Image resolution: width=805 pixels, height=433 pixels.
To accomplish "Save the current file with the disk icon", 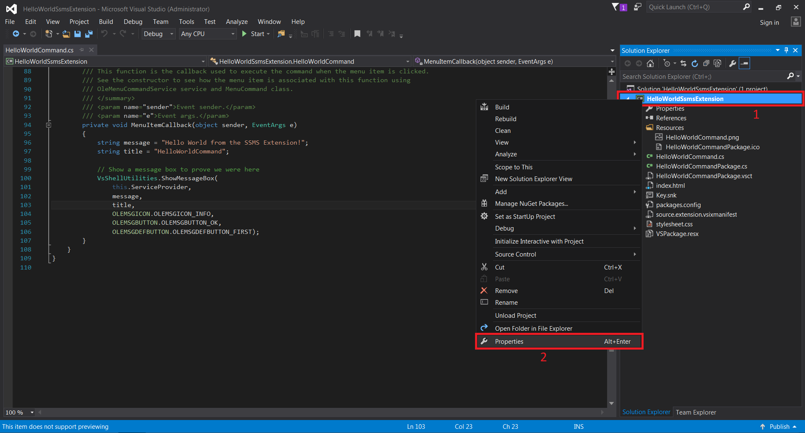I will (78, 34).
